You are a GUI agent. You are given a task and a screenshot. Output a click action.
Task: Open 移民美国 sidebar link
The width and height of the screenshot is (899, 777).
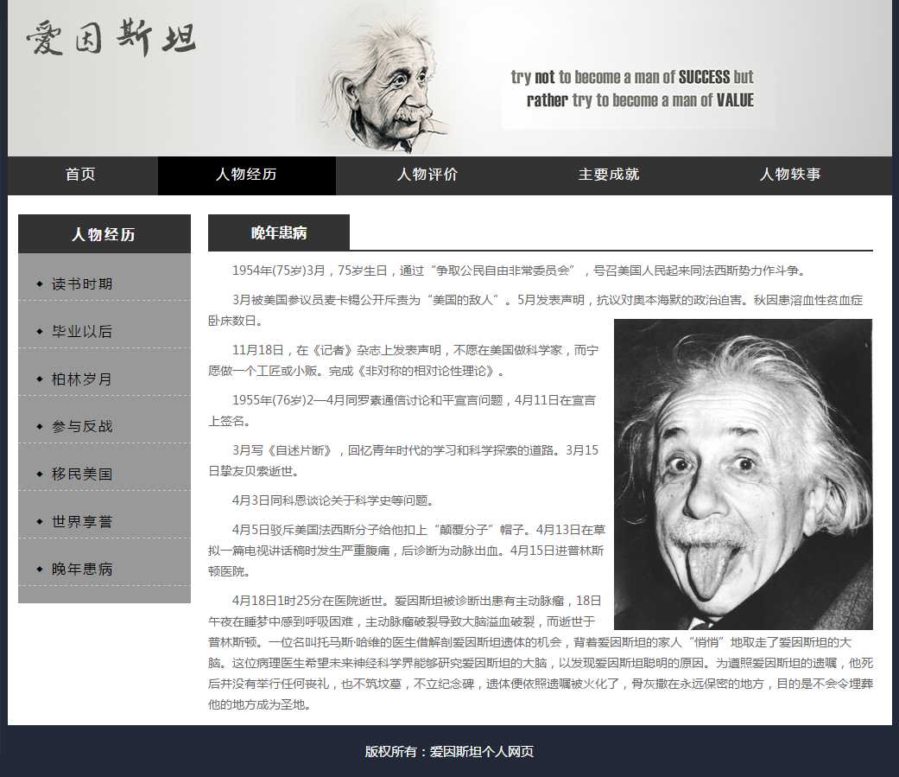[x=82, y=474]
